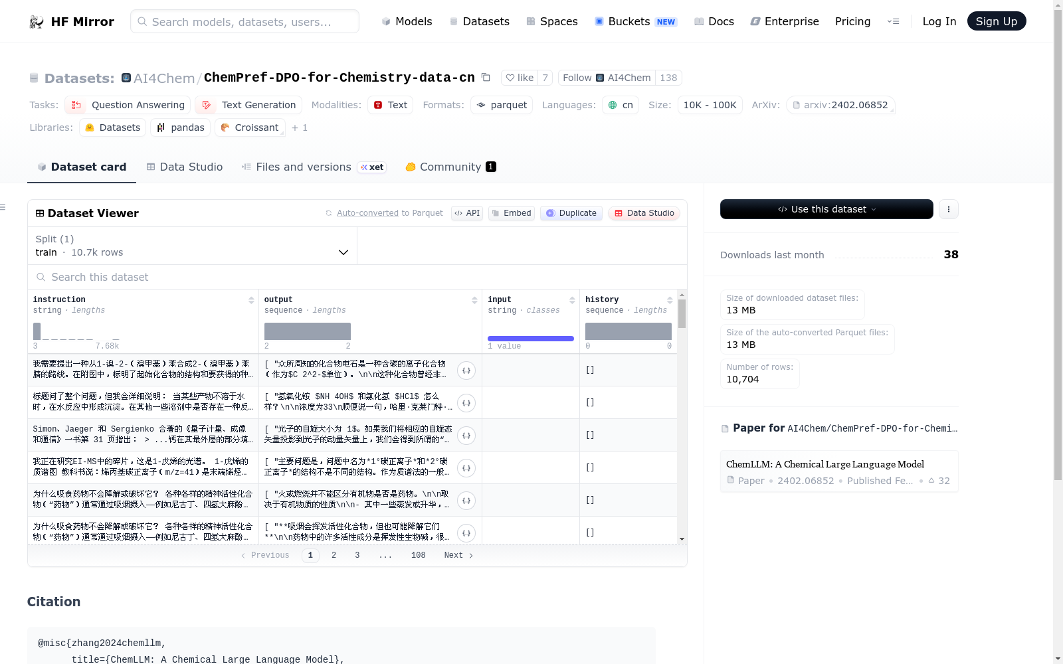Click the pandas library tag
The height and width of the screenshot is (664, 1063).
point(181,127)
